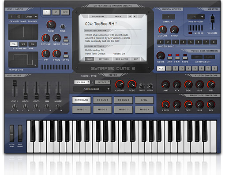The image size is (225, 175).
Task: Click the Unison Voices DETUNE knob
Action: coord(162,30)
